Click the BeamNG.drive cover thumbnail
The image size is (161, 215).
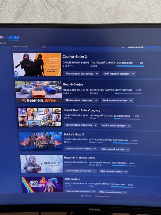(38, 92)
